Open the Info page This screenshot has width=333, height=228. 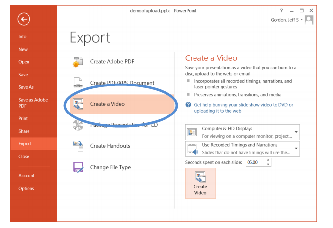[x=22, y=37]
